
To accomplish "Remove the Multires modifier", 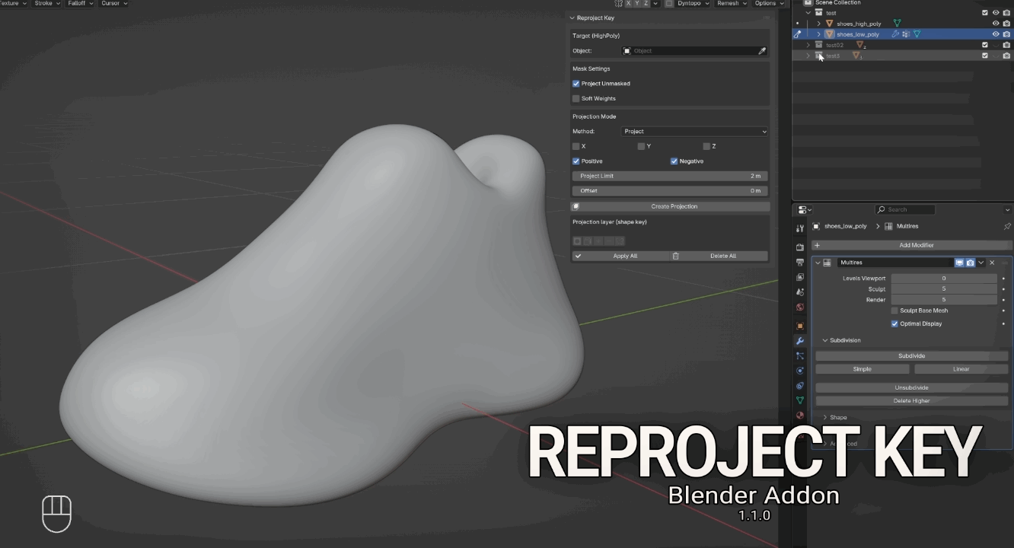I will click(992, 263).
